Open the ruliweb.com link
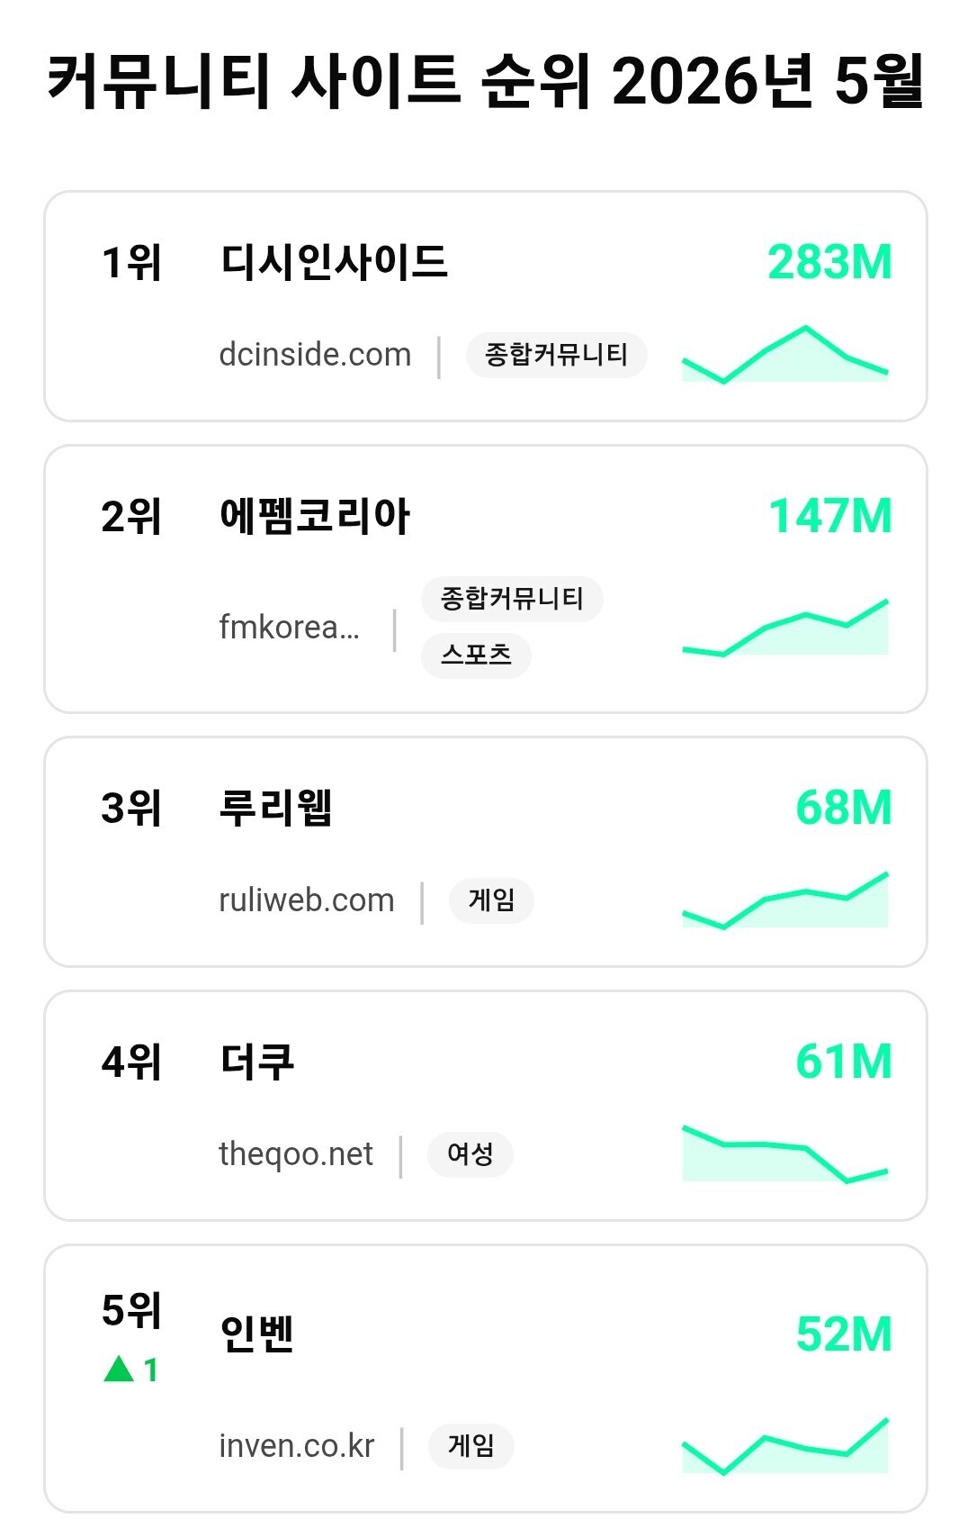This screenshot has width=968, height=1519. click(x=307, y=900)
